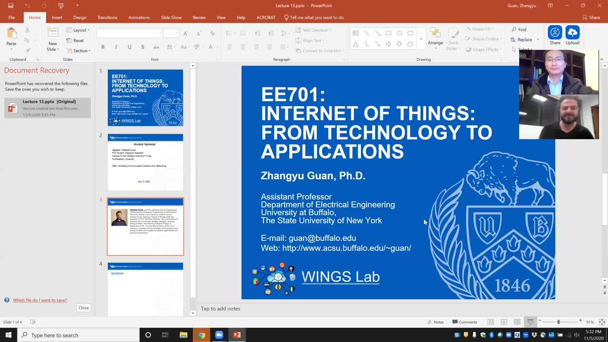Open Chrome from the taskbar
Screen dimensions: 608x342
201,335
